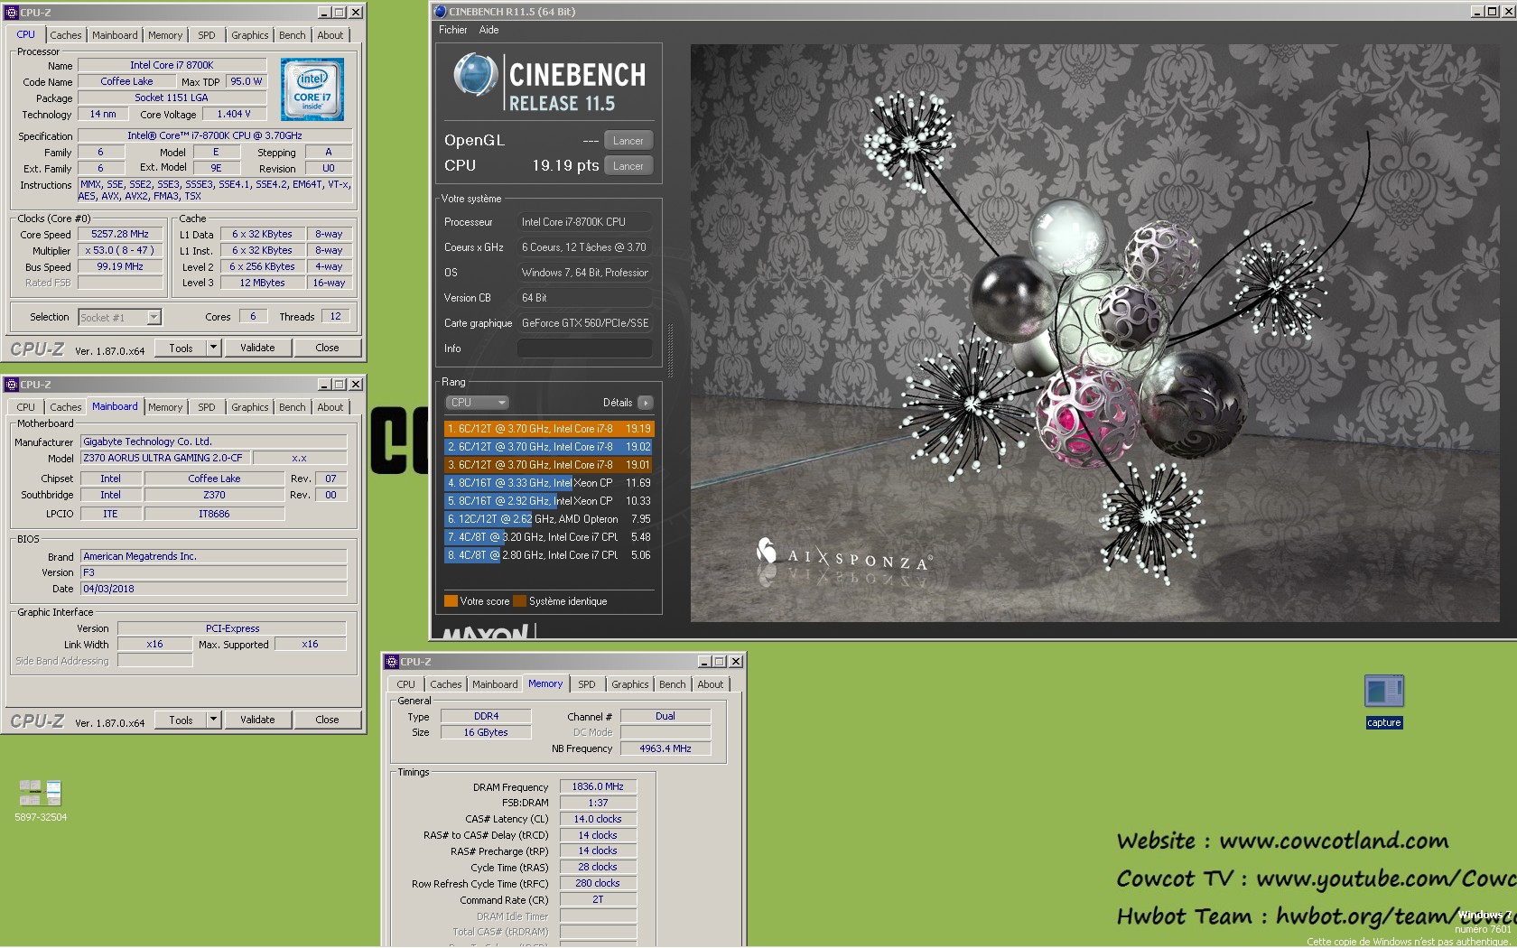Click the Cinebench globe logo
The height and width of the screenshot is (948, 1517).
tap(476, 75)
